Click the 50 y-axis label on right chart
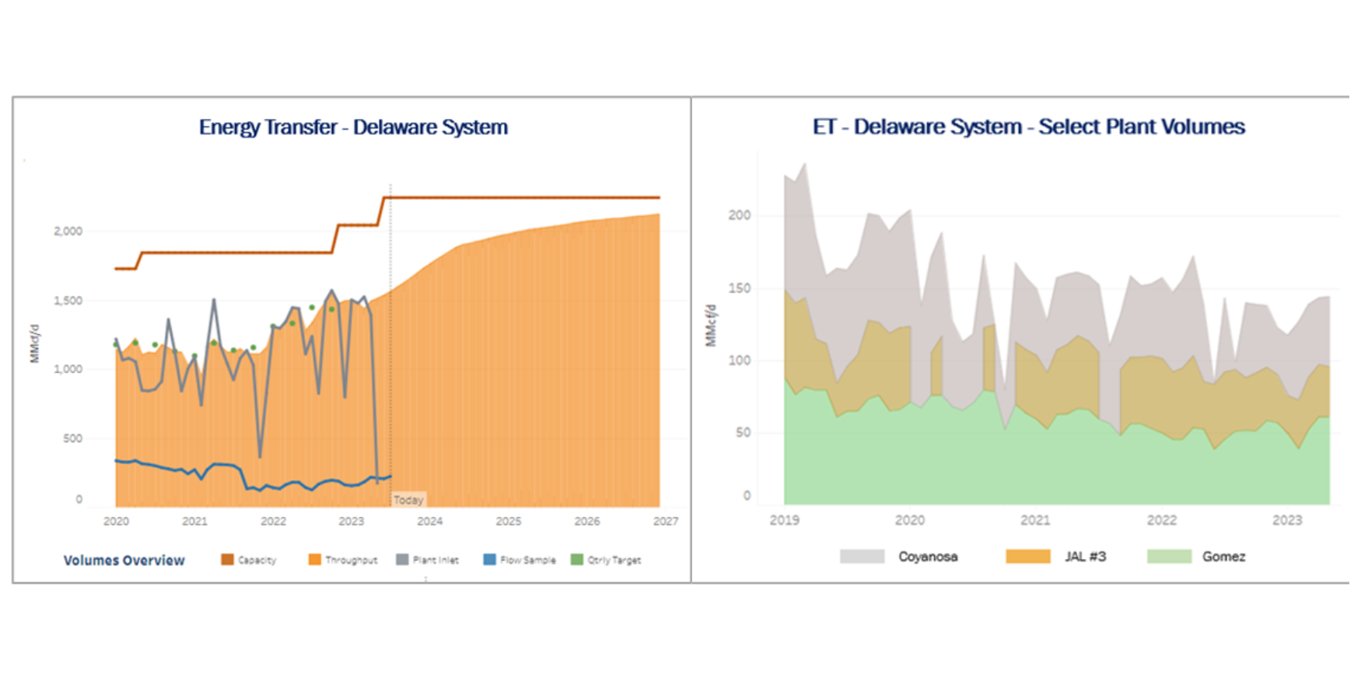This screenshot has width=1361, height=680. (743, 433)
